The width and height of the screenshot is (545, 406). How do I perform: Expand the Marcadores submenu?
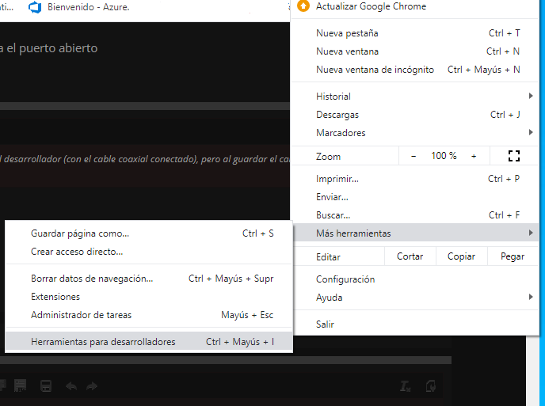coord(417,133)
